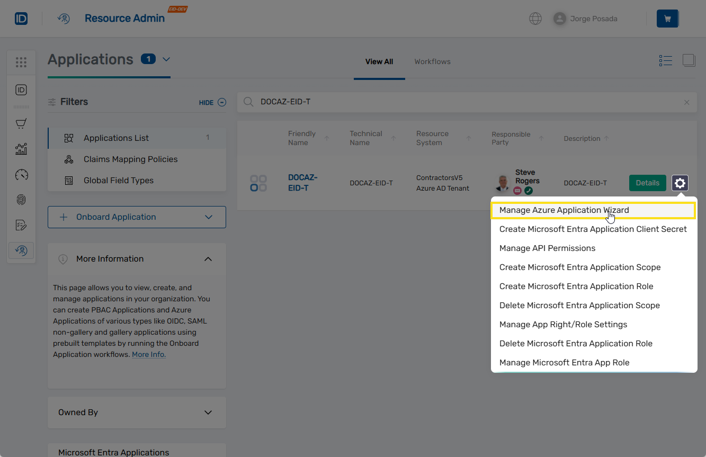The image size is (706, 457).
Task: Clear the search field with the X
Action: point(686,102)
